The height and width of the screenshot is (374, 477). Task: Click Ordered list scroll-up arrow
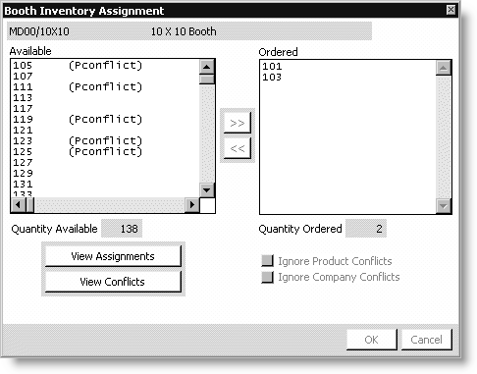tap(444, 68)
